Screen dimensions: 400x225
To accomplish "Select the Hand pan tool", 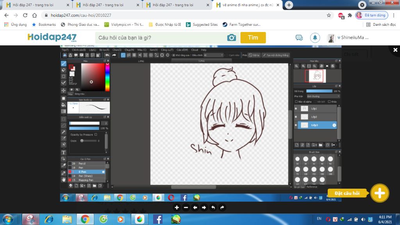I will [x=64, y=180].
